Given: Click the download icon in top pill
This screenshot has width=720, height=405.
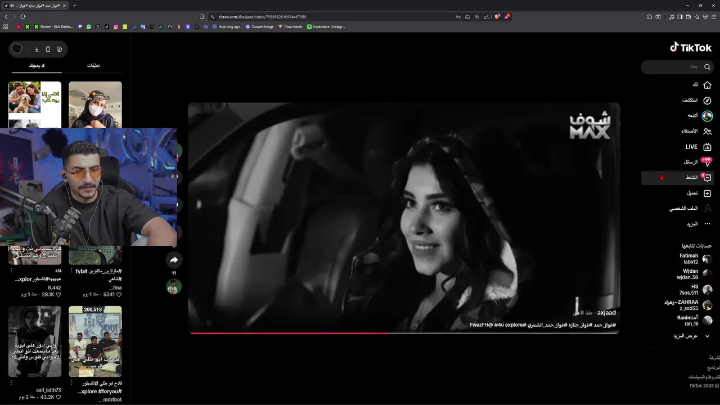Looking at the screenshot, I should [37, 49].
